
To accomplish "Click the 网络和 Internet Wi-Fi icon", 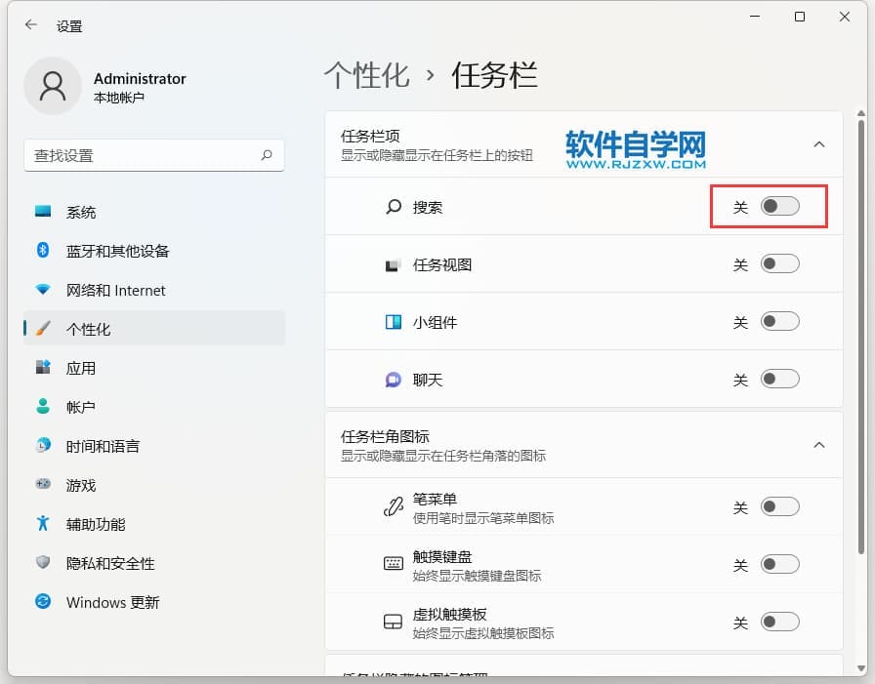I will pos(43,290).
